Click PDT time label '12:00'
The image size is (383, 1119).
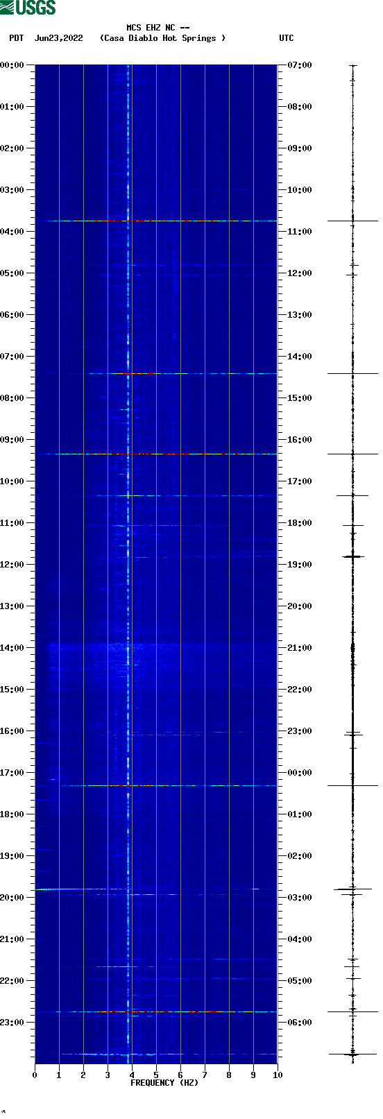[12, 565]
